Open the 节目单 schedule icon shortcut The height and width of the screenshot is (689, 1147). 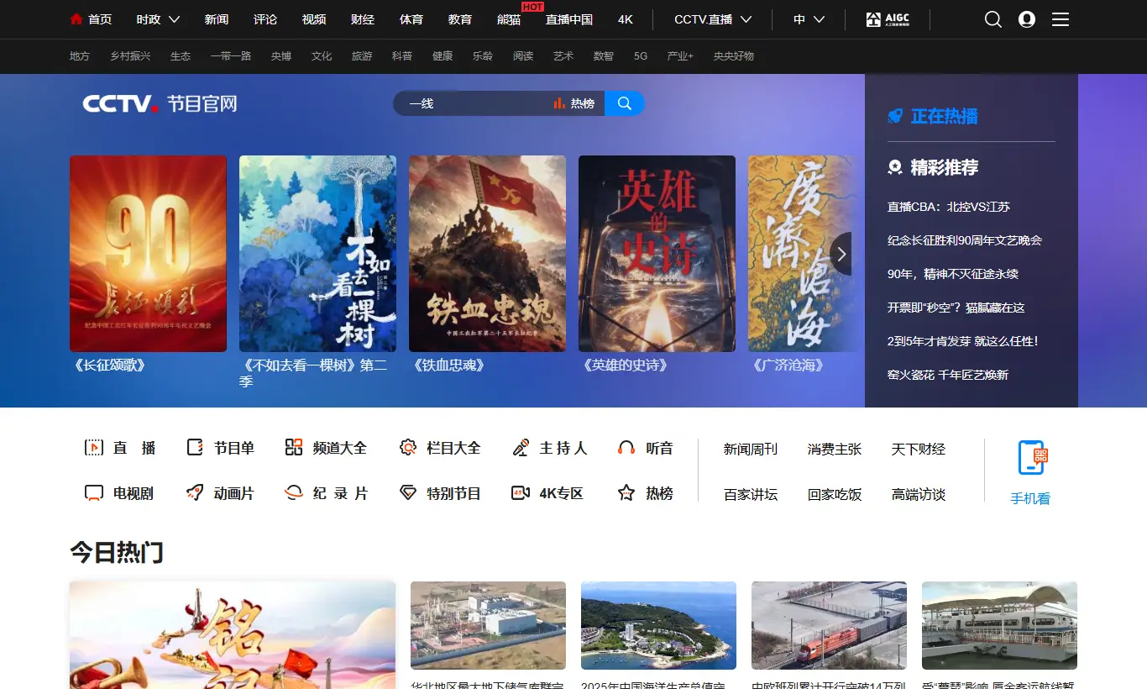(195, 448)
